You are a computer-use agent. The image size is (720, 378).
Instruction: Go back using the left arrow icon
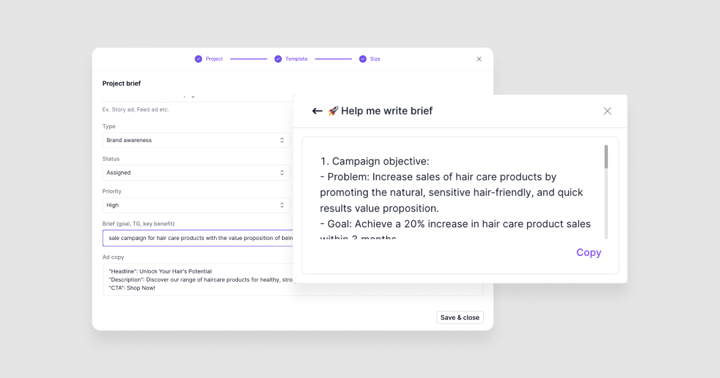(317, 111)
